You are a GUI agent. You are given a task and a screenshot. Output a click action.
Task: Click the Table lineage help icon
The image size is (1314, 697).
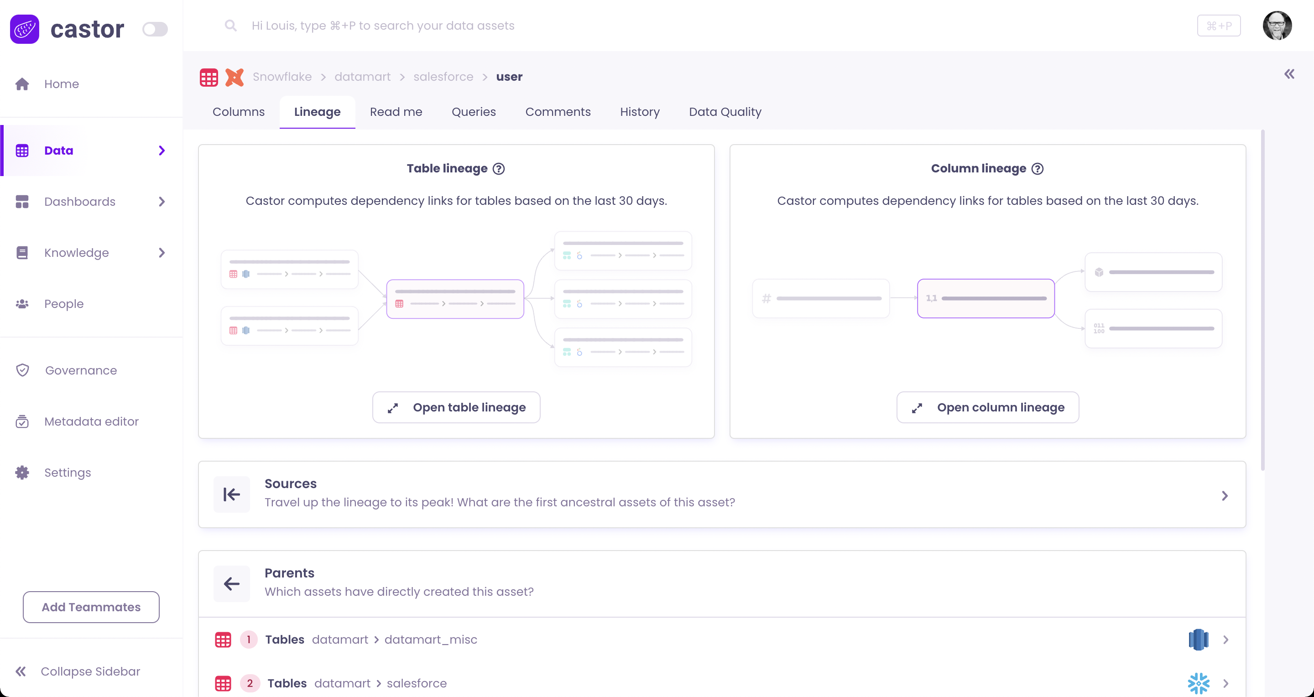coord(498,169)
